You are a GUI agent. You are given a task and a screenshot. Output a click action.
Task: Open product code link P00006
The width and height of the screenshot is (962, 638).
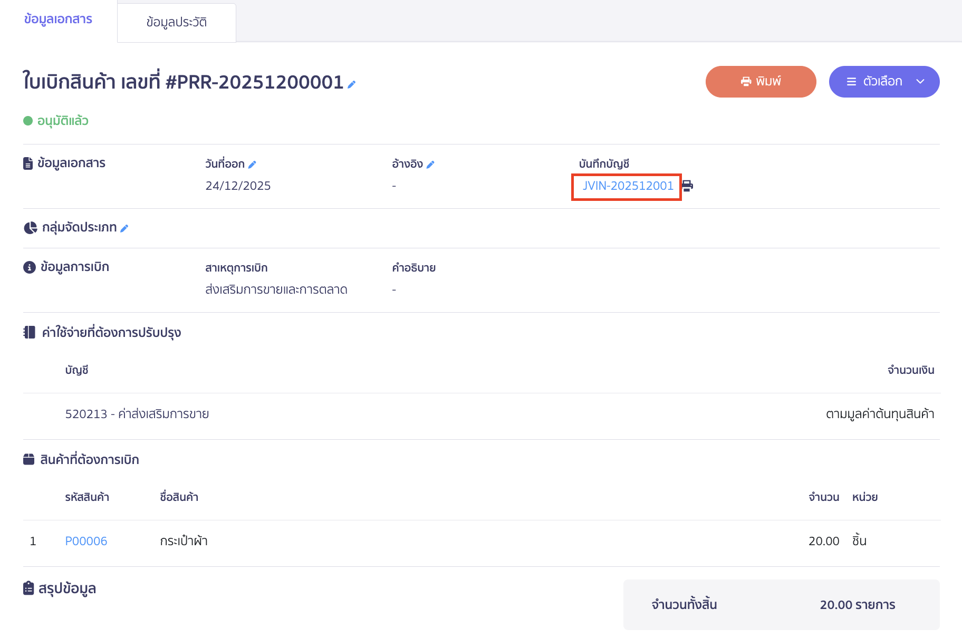tap(86, 541)
